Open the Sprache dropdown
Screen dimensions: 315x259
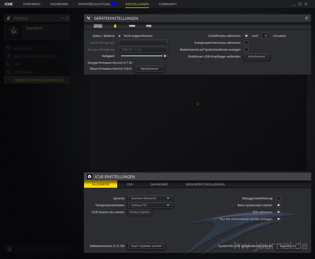point(150,198)
